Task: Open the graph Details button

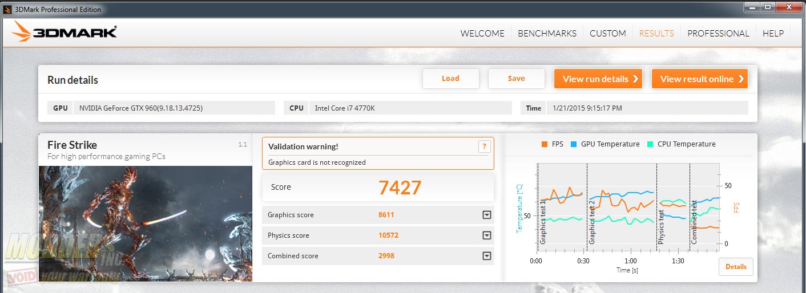Action: (736, 266)
